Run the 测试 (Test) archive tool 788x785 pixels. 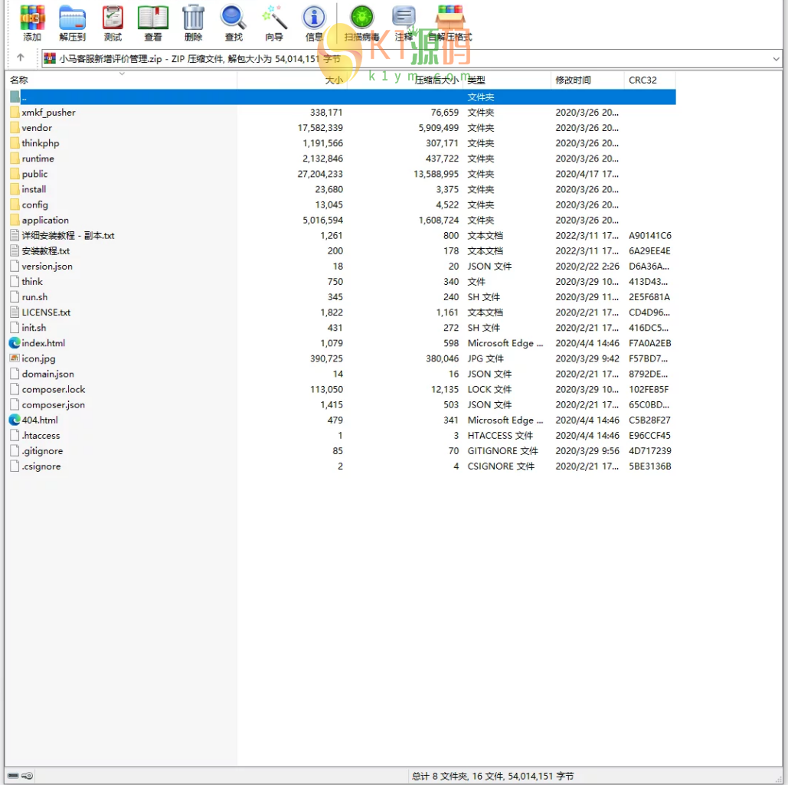(x=113, y=23)
